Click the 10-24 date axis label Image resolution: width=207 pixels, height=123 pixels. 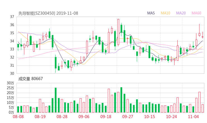coord(171,117)
